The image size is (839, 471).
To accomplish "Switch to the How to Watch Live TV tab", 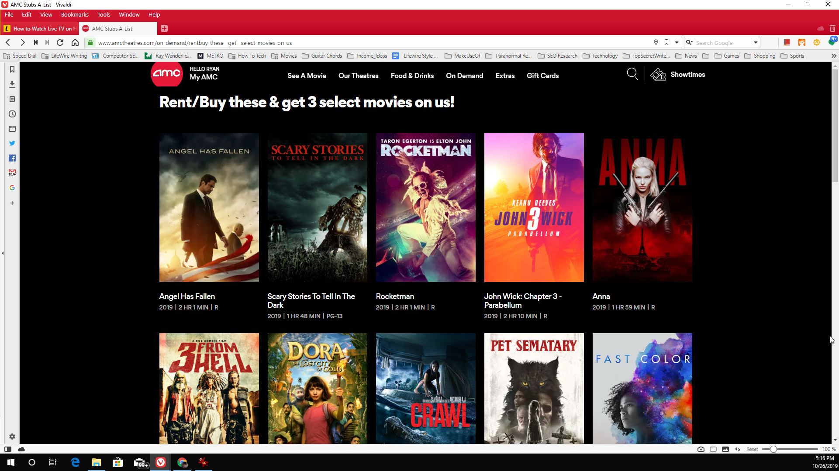I will point(40,28).
